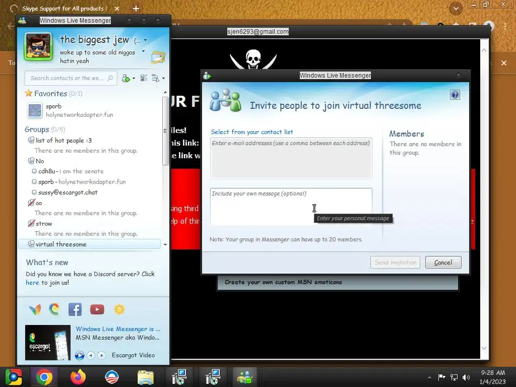Click the Send invitation button

click(x=395, y=262)
